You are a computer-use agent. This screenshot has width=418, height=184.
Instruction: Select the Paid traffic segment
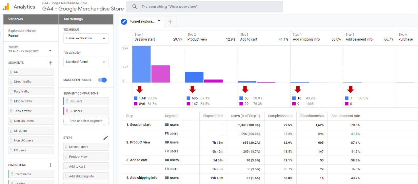(31, 91)
